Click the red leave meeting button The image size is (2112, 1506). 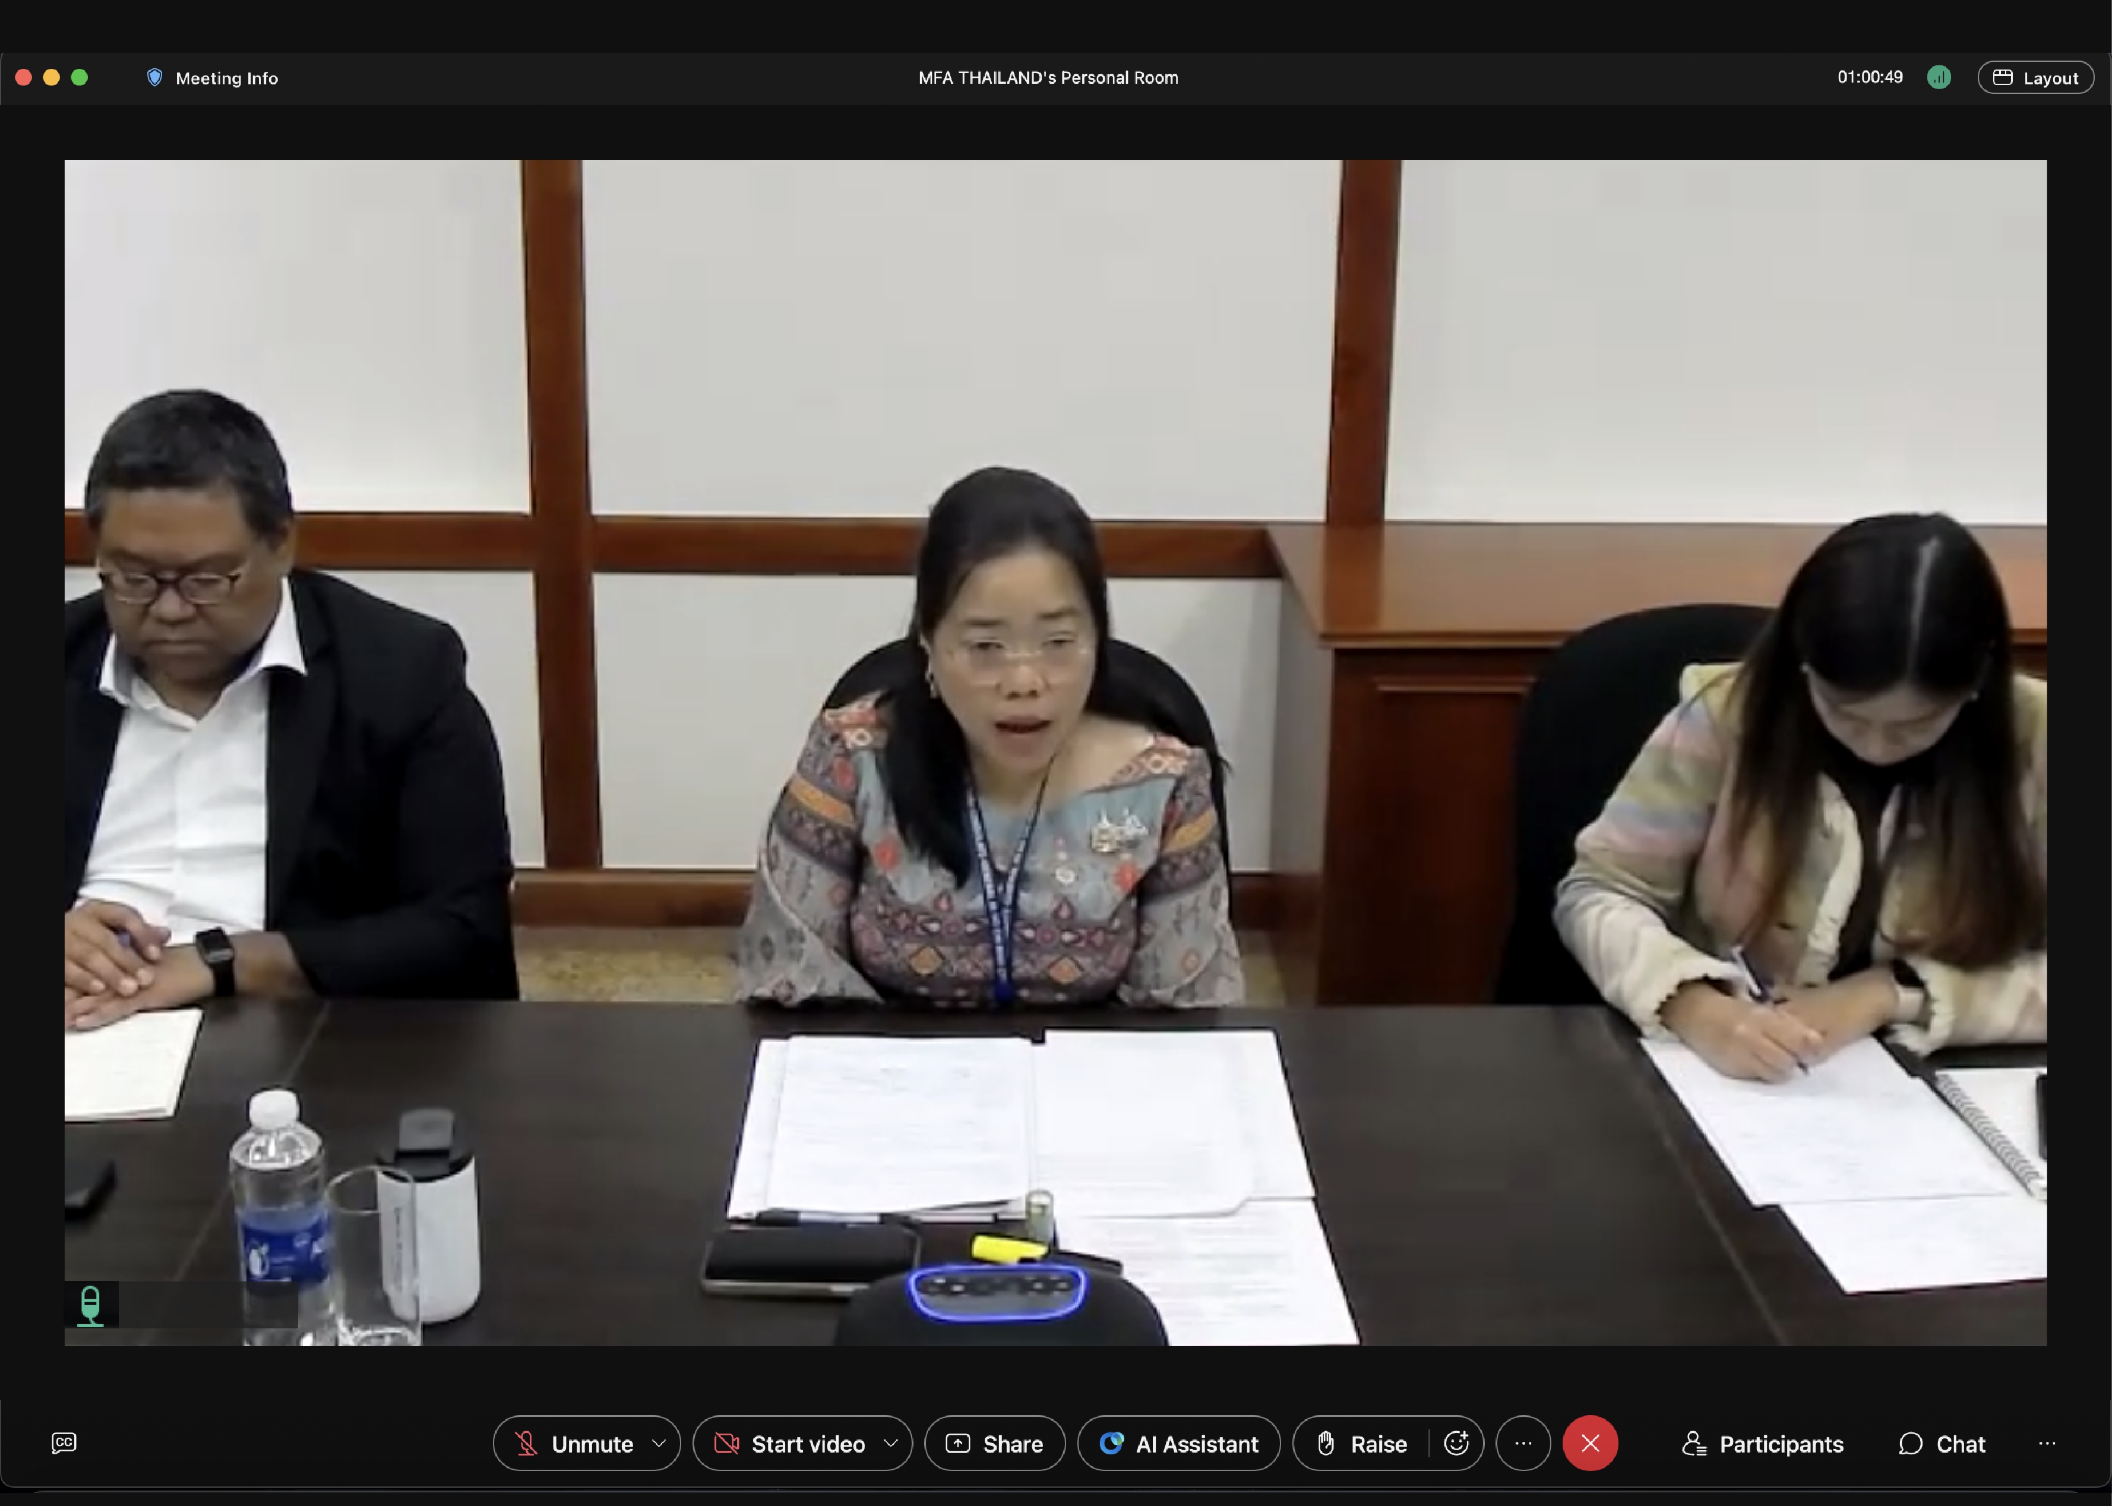(1590, 1443)
